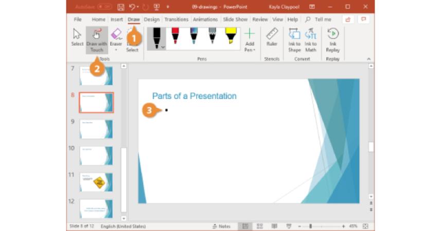Switch to the Home tab

tap(98, 20)
